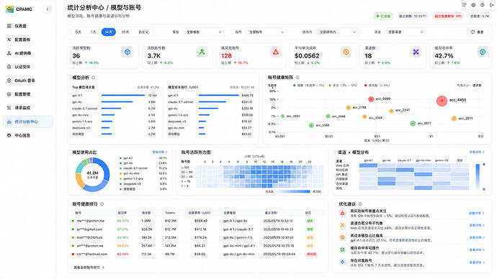Image resolution: width=497 pixels, height=279 pixels.
Task: Click the info icon next to 模型分析
Action: [x=94, y=78]
